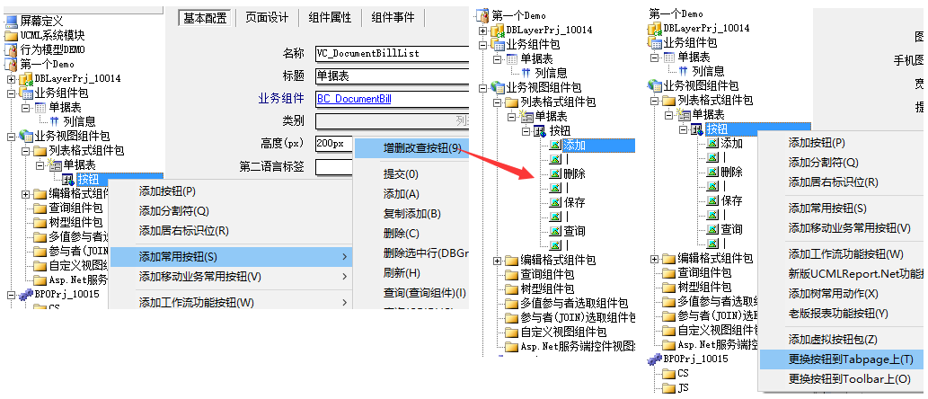Click the UCML系统模块 folder icon
928x399 pixels.
(x=12, y=36)
